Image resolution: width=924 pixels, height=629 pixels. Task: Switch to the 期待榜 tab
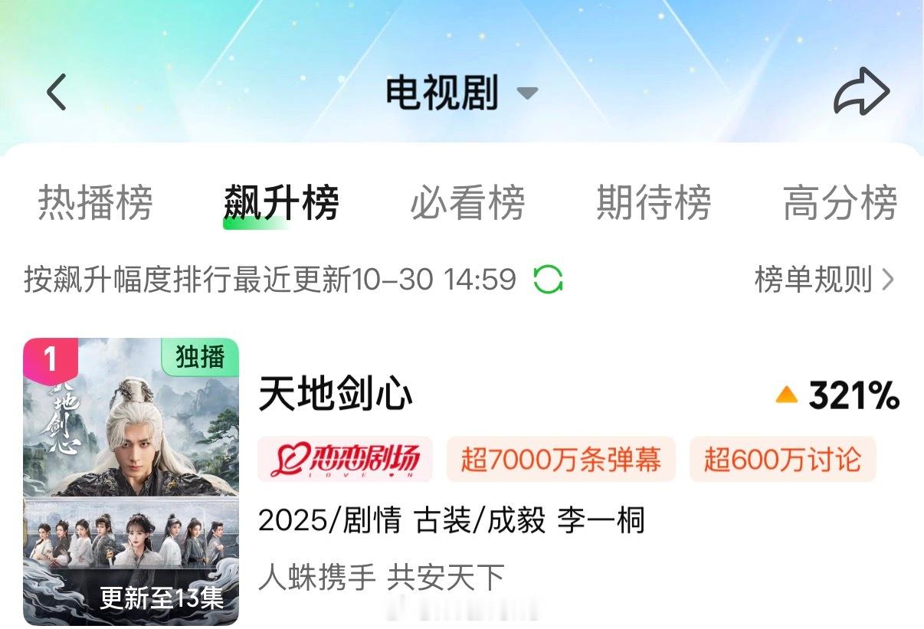click(x=654, y=203)
